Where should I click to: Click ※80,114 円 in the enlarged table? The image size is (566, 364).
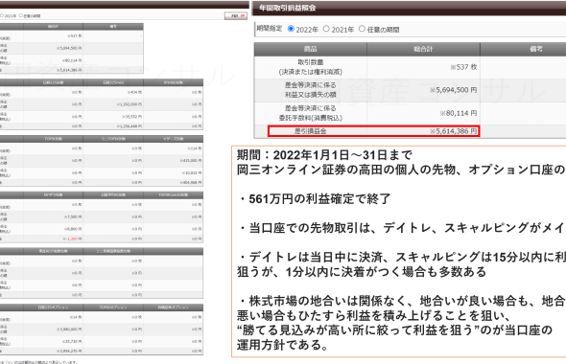pos(459,113)
